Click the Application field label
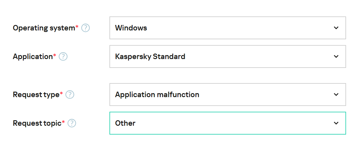361x151 pixels. (x=33, y=56)
